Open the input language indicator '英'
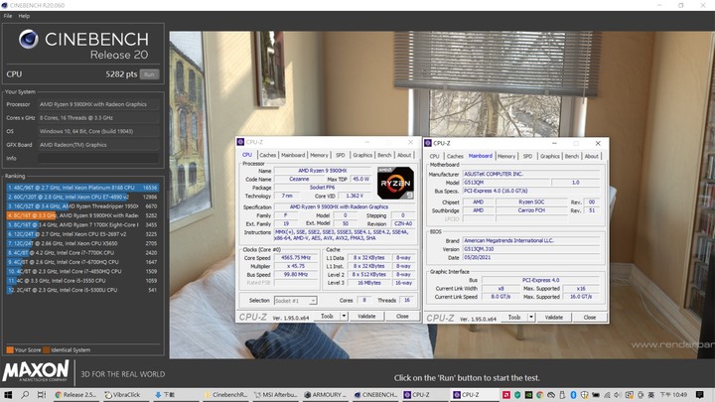715x402 pixels. 651,395
